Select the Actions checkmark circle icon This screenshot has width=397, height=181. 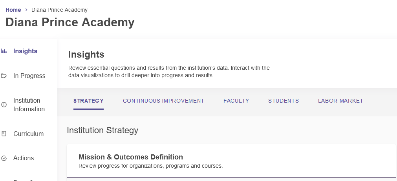click(x=4, y=158)
